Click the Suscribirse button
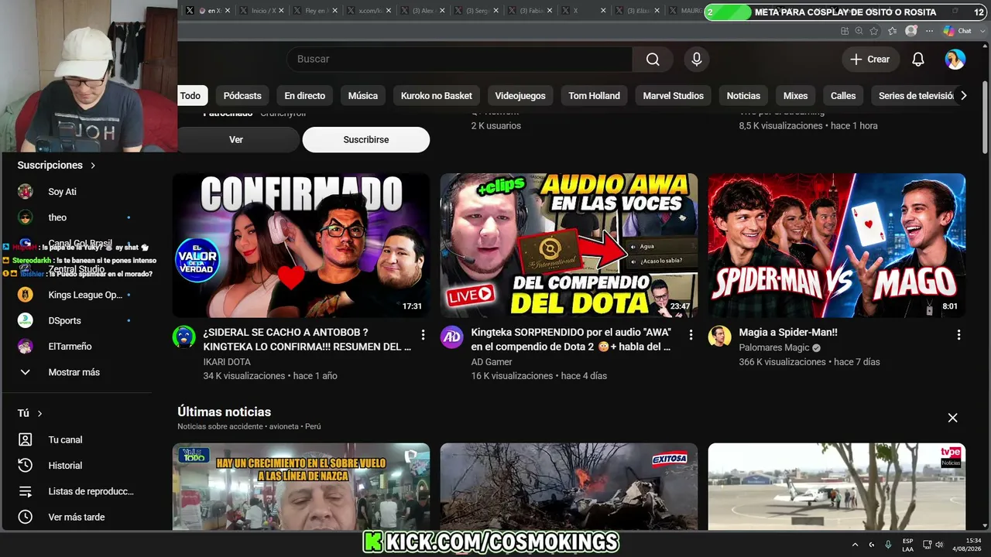The height and width of the screenshot is (557, 991). point(366,140)
